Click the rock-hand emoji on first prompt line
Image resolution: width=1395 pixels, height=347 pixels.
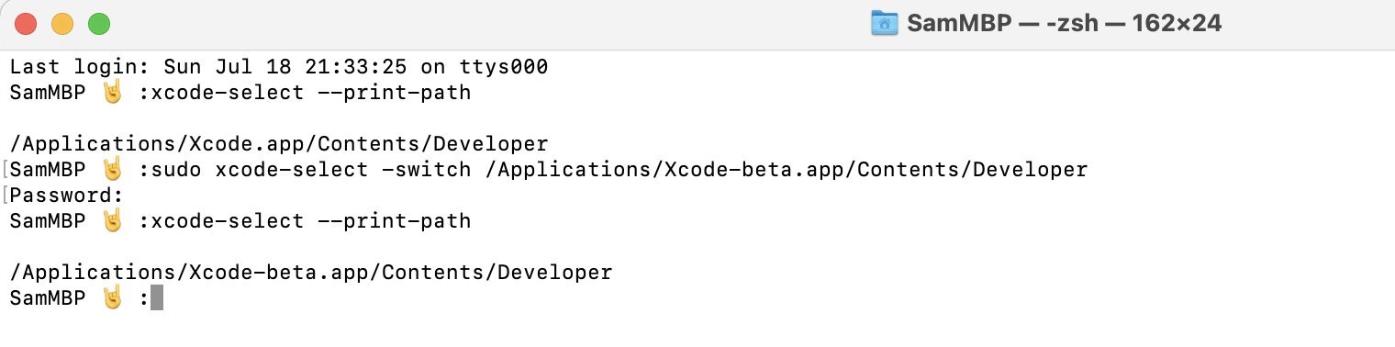pos(112,92)
